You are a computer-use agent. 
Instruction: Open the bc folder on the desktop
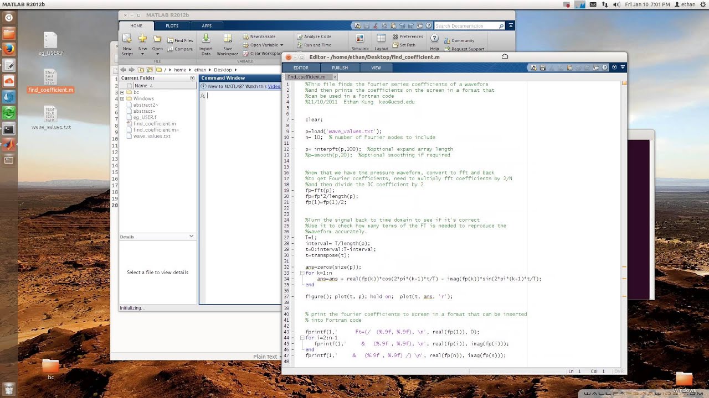[50, 369]
